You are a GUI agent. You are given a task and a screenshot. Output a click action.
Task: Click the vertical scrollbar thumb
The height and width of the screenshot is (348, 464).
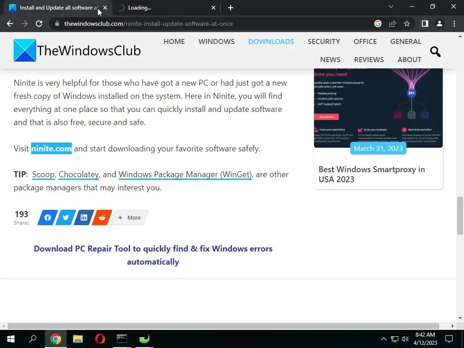pos(460,215)
